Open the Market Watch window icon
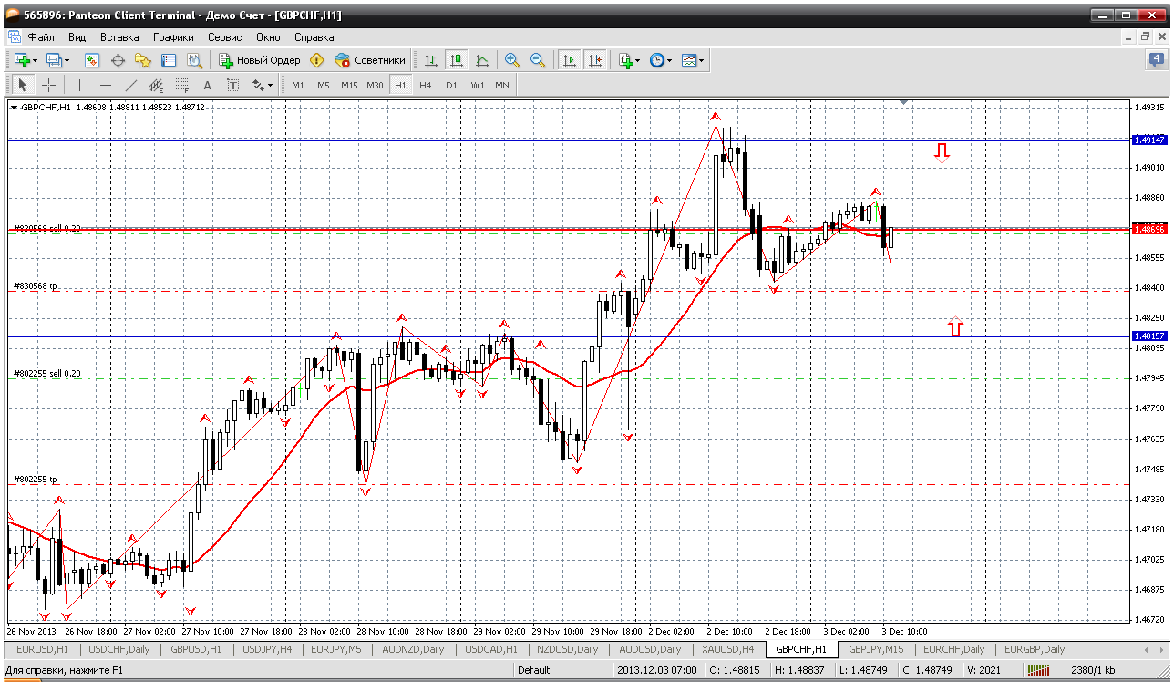This screenshot has width=1174, height=682. [x=92, y=60]
